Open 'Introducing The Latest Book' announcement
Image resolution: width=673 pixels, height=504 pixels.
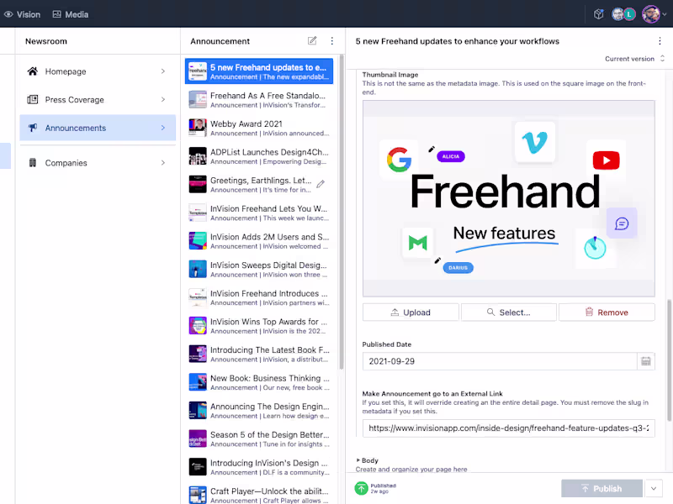(259, 354)
